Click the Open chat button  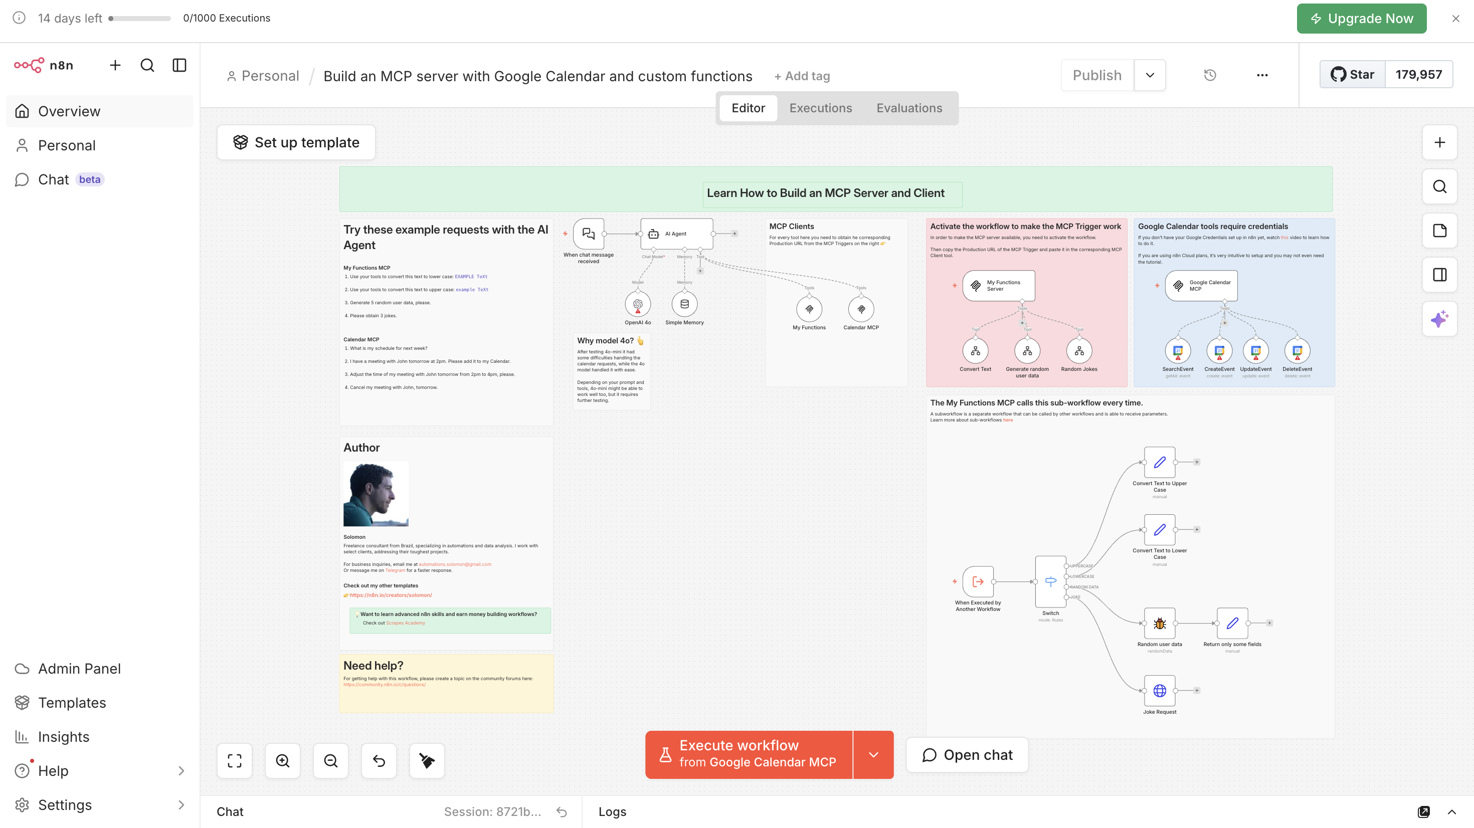[967, 755]
